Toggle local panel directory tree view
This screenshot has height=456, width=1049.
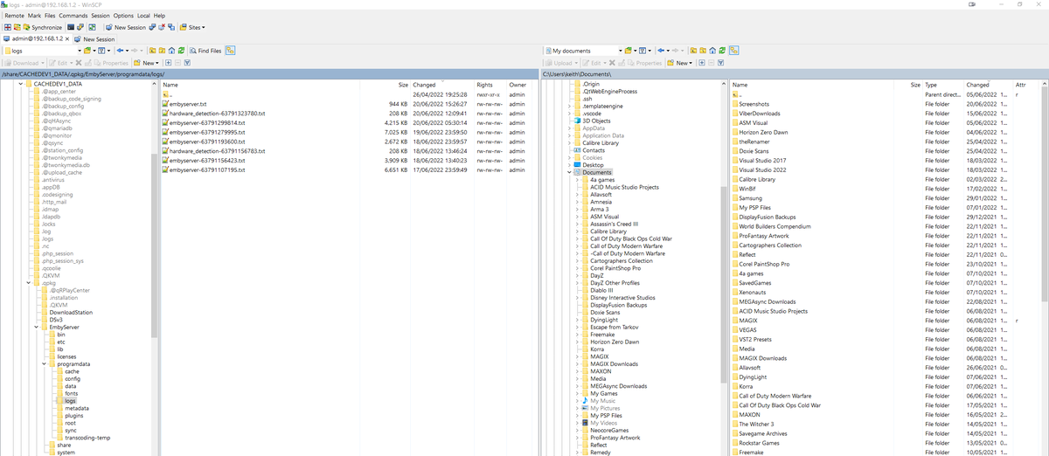[x=734, y=51]
